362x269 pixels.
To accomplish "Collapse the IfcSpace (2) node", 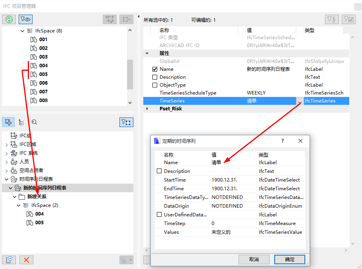I will point(19,205).
